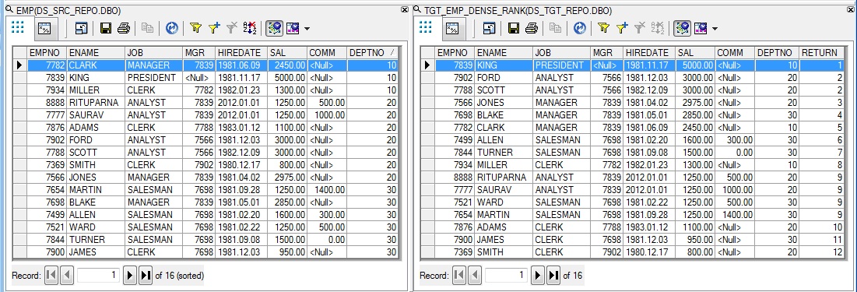Close the EMP data panel
Image resolution: width=857 pixels, height=292 pixels.
pos(405,9)
